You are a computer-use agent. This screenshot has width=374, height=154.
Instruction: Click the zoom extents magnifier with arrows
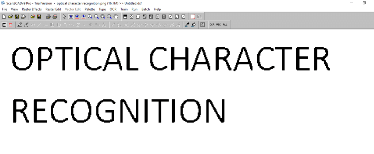point(109,17)
